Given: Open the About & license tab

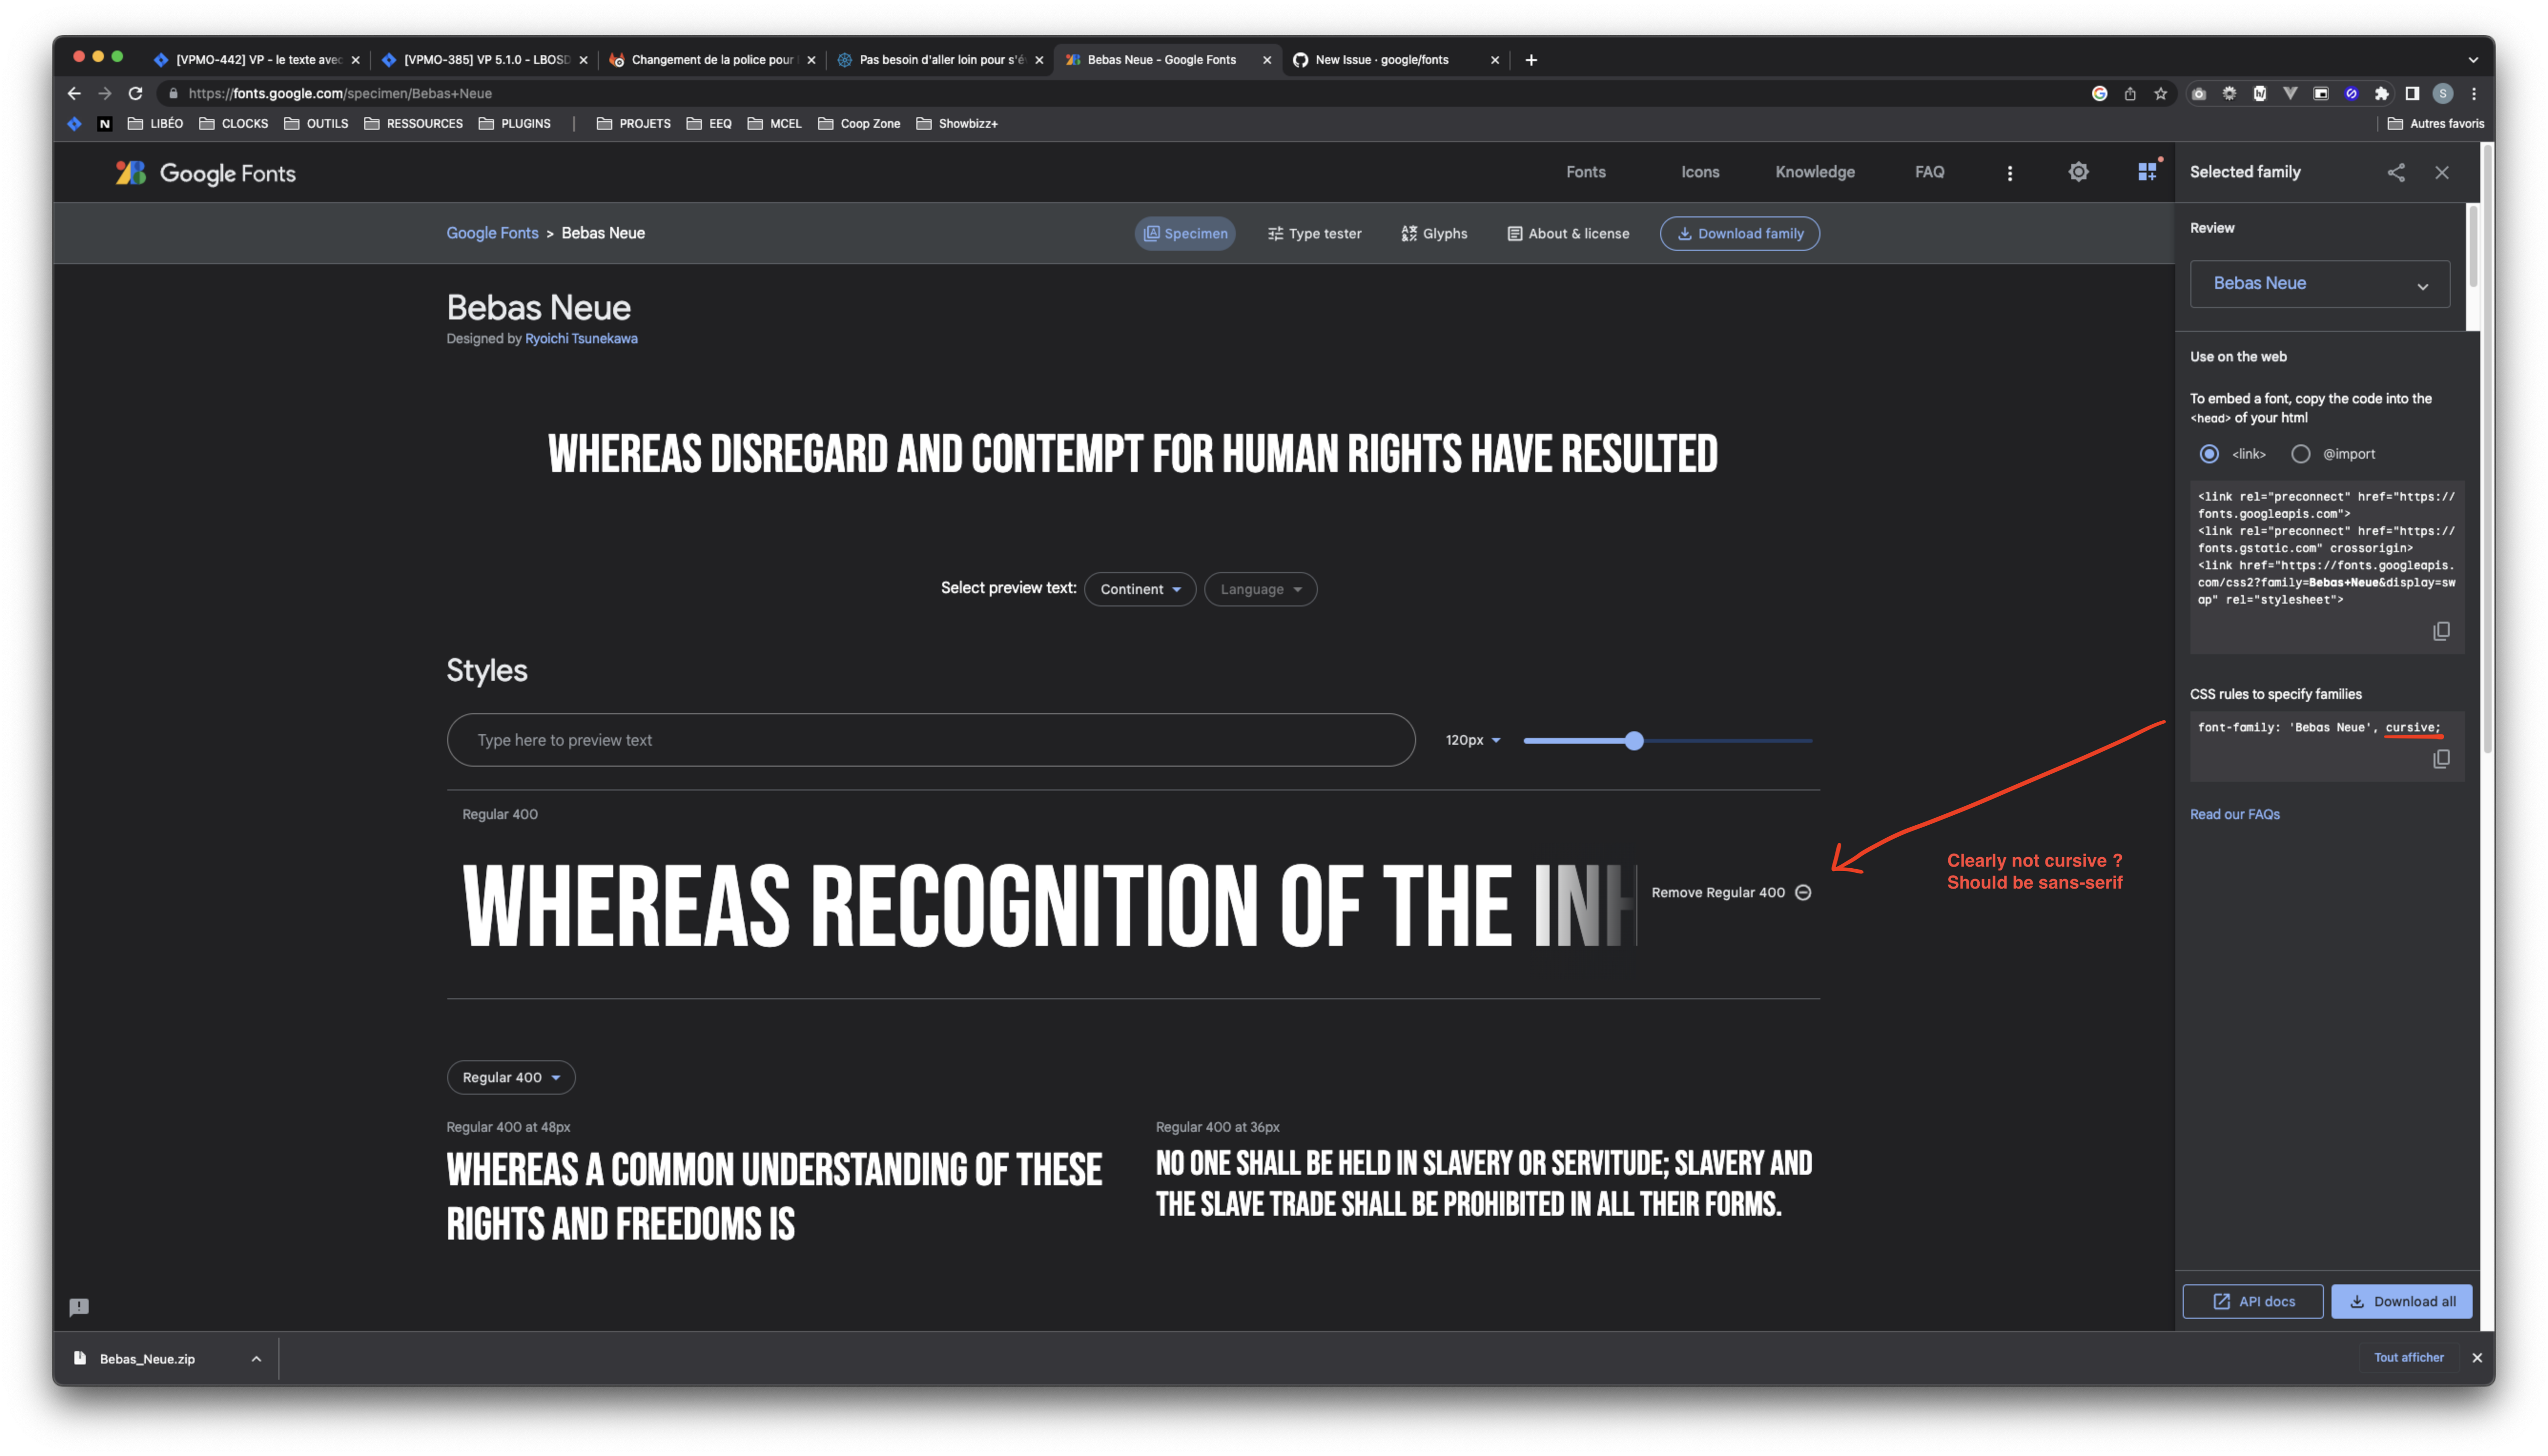Looking at the screenshot, I should click(x=1568, y=233).
